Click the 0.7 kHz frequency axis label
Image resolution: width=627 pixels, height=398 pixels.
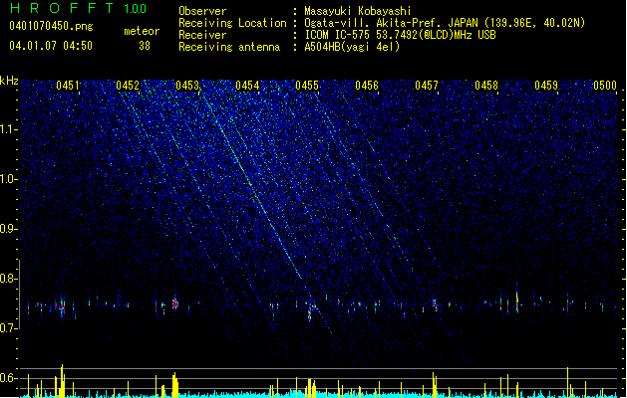click(x=8, y=328)
